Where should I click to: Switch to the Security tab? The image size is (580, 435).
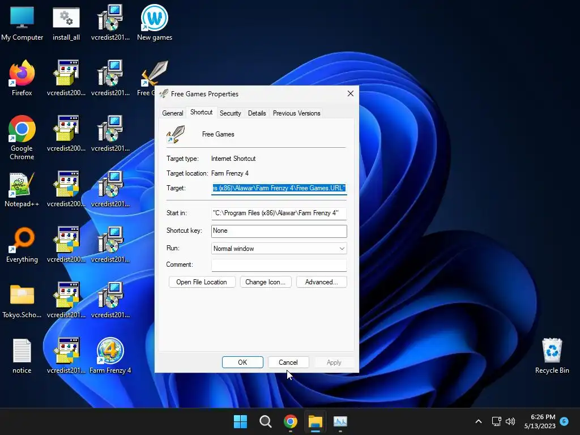point(230,113)
